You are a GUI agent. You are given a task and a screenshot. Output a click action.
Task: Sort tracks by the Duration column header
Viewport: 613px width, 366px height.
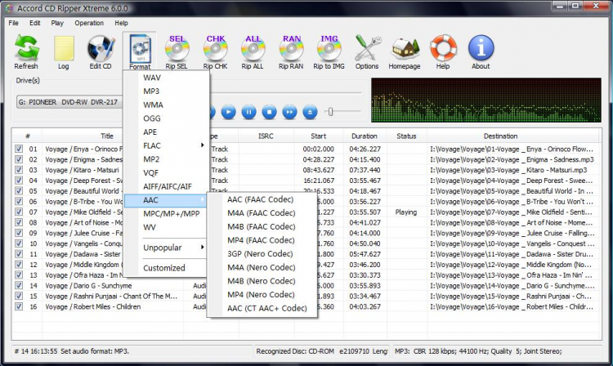(x=365, y=136)
